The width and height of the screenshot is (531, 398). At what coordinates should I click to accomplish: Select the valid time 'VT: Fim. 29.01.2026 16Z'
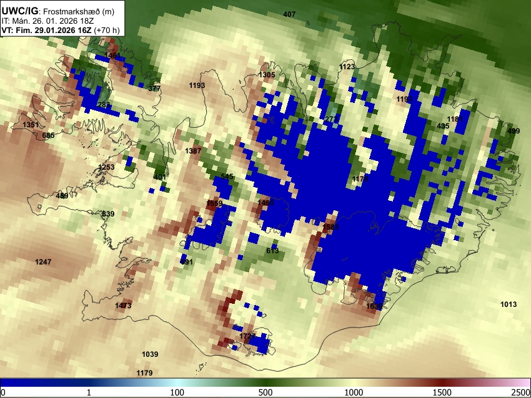click(46, 30)
